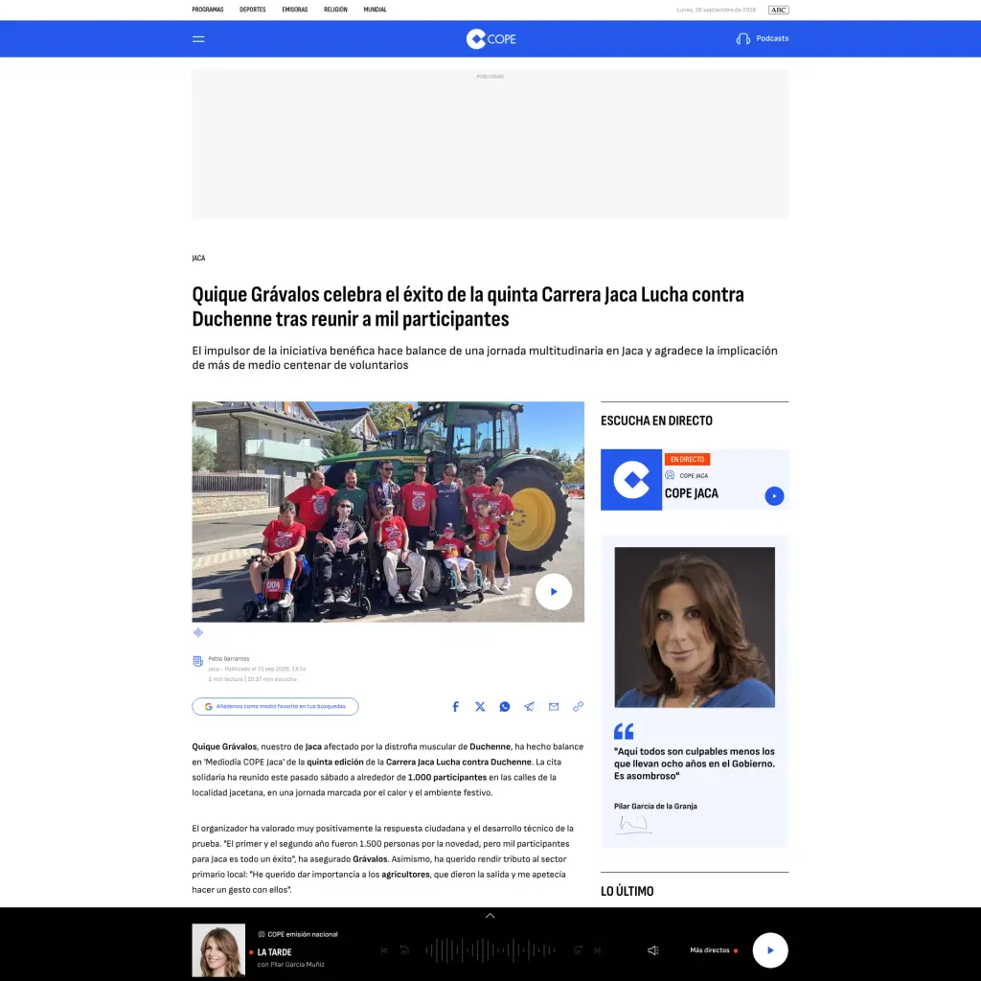This screenshot has width=981, height=981.
Task: Share article on WhatsApp
Action: pyautogui.click(x=504, y=706)
